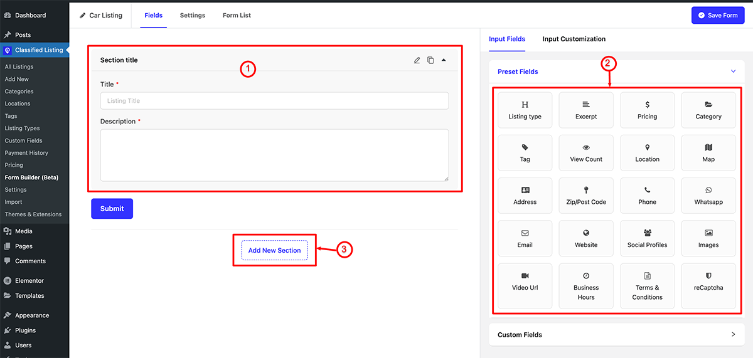Open the Settings link under Classified Listing
Viewport: 753px width, 358px height.
pos(16,189)
